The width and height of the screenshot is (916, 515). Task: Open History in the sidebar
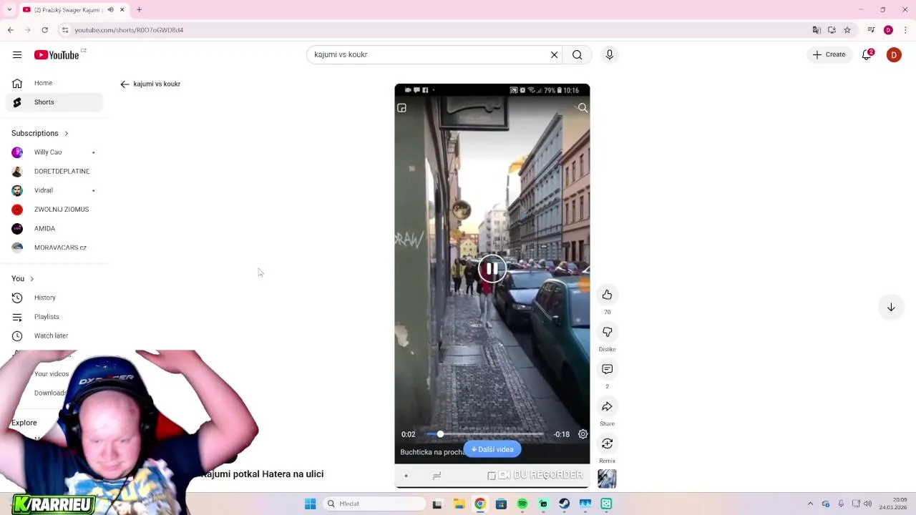click(x=55, y=298)
